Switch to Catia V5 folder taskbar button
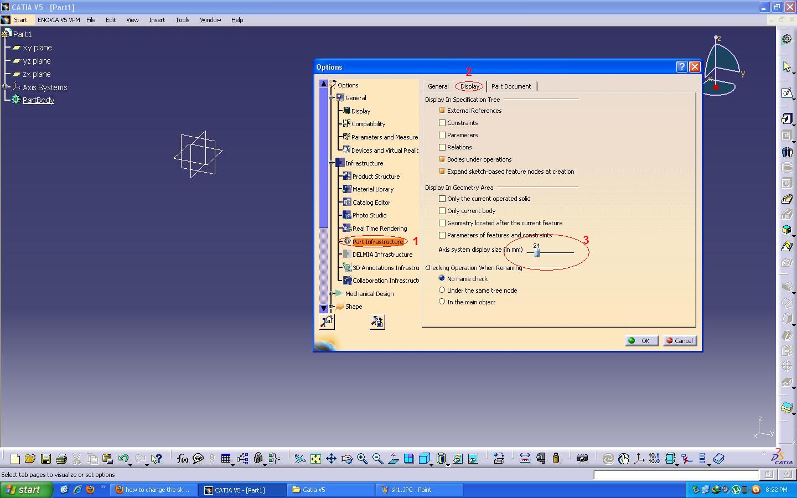The image size is (797, 498). click(x=330, y=490)
